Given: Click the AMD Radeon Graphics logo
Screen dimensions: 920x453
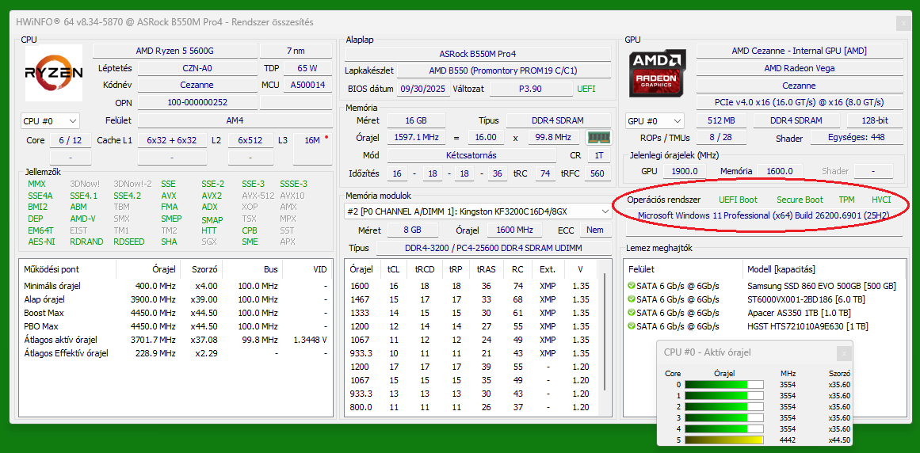Looking at the screenshot, I should click(x=657, y=73).
